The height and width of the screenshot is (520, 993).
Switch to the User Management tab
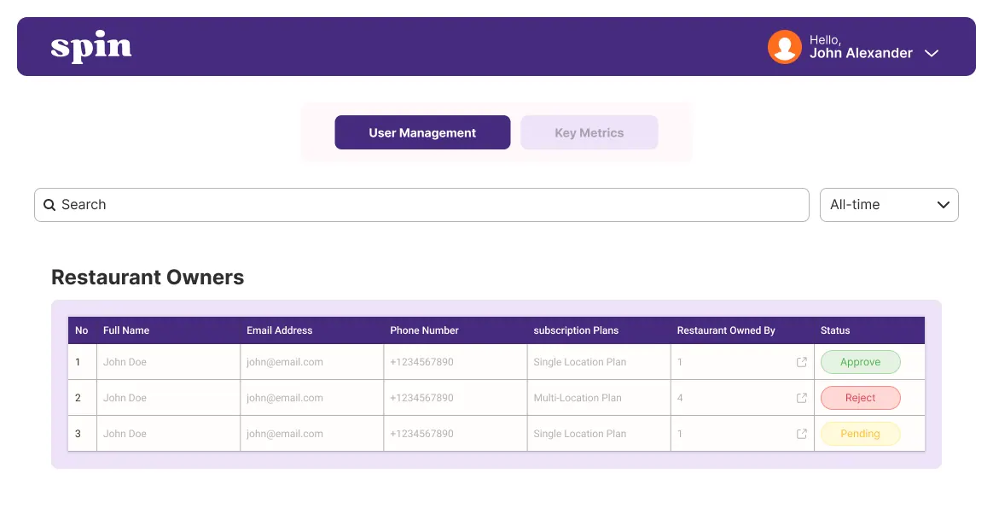[x=422, y=132]
